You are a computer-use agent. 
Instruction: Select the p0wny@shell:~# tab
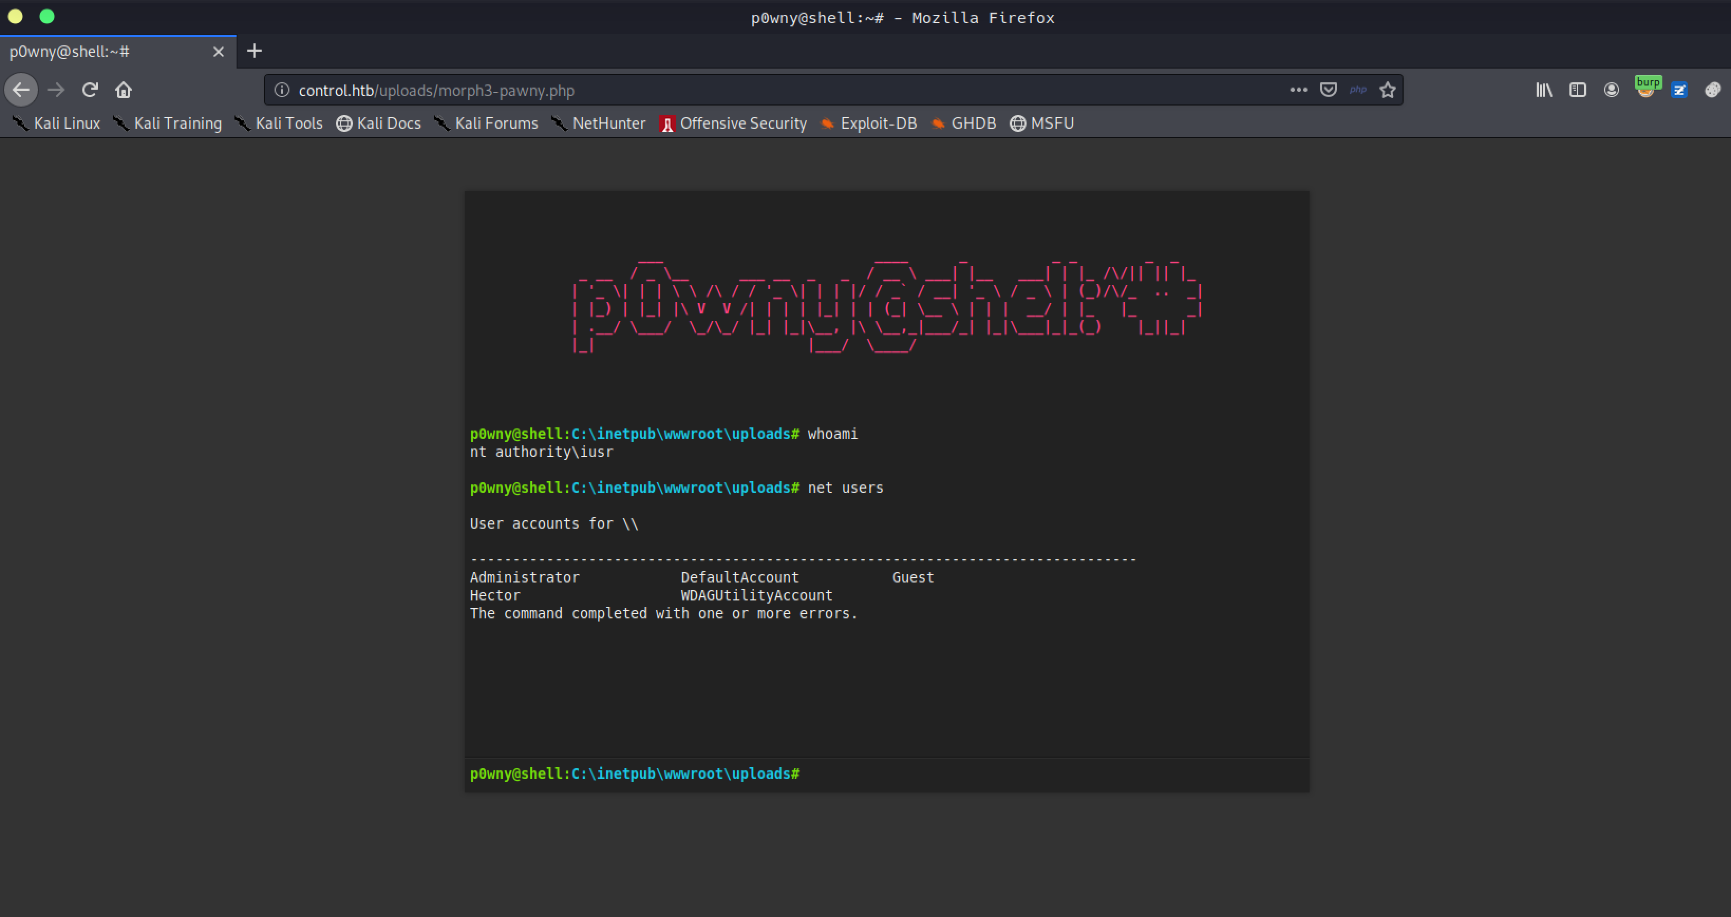coord(118,52)
